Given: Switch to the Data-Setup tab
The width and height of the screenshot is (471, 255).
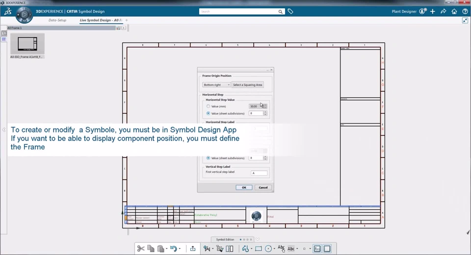Looking at the screenshot, I should (x=57, y=20).
